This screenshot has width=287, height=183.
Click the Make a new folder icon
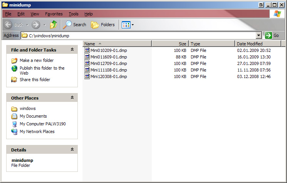(x=14, y=60)
